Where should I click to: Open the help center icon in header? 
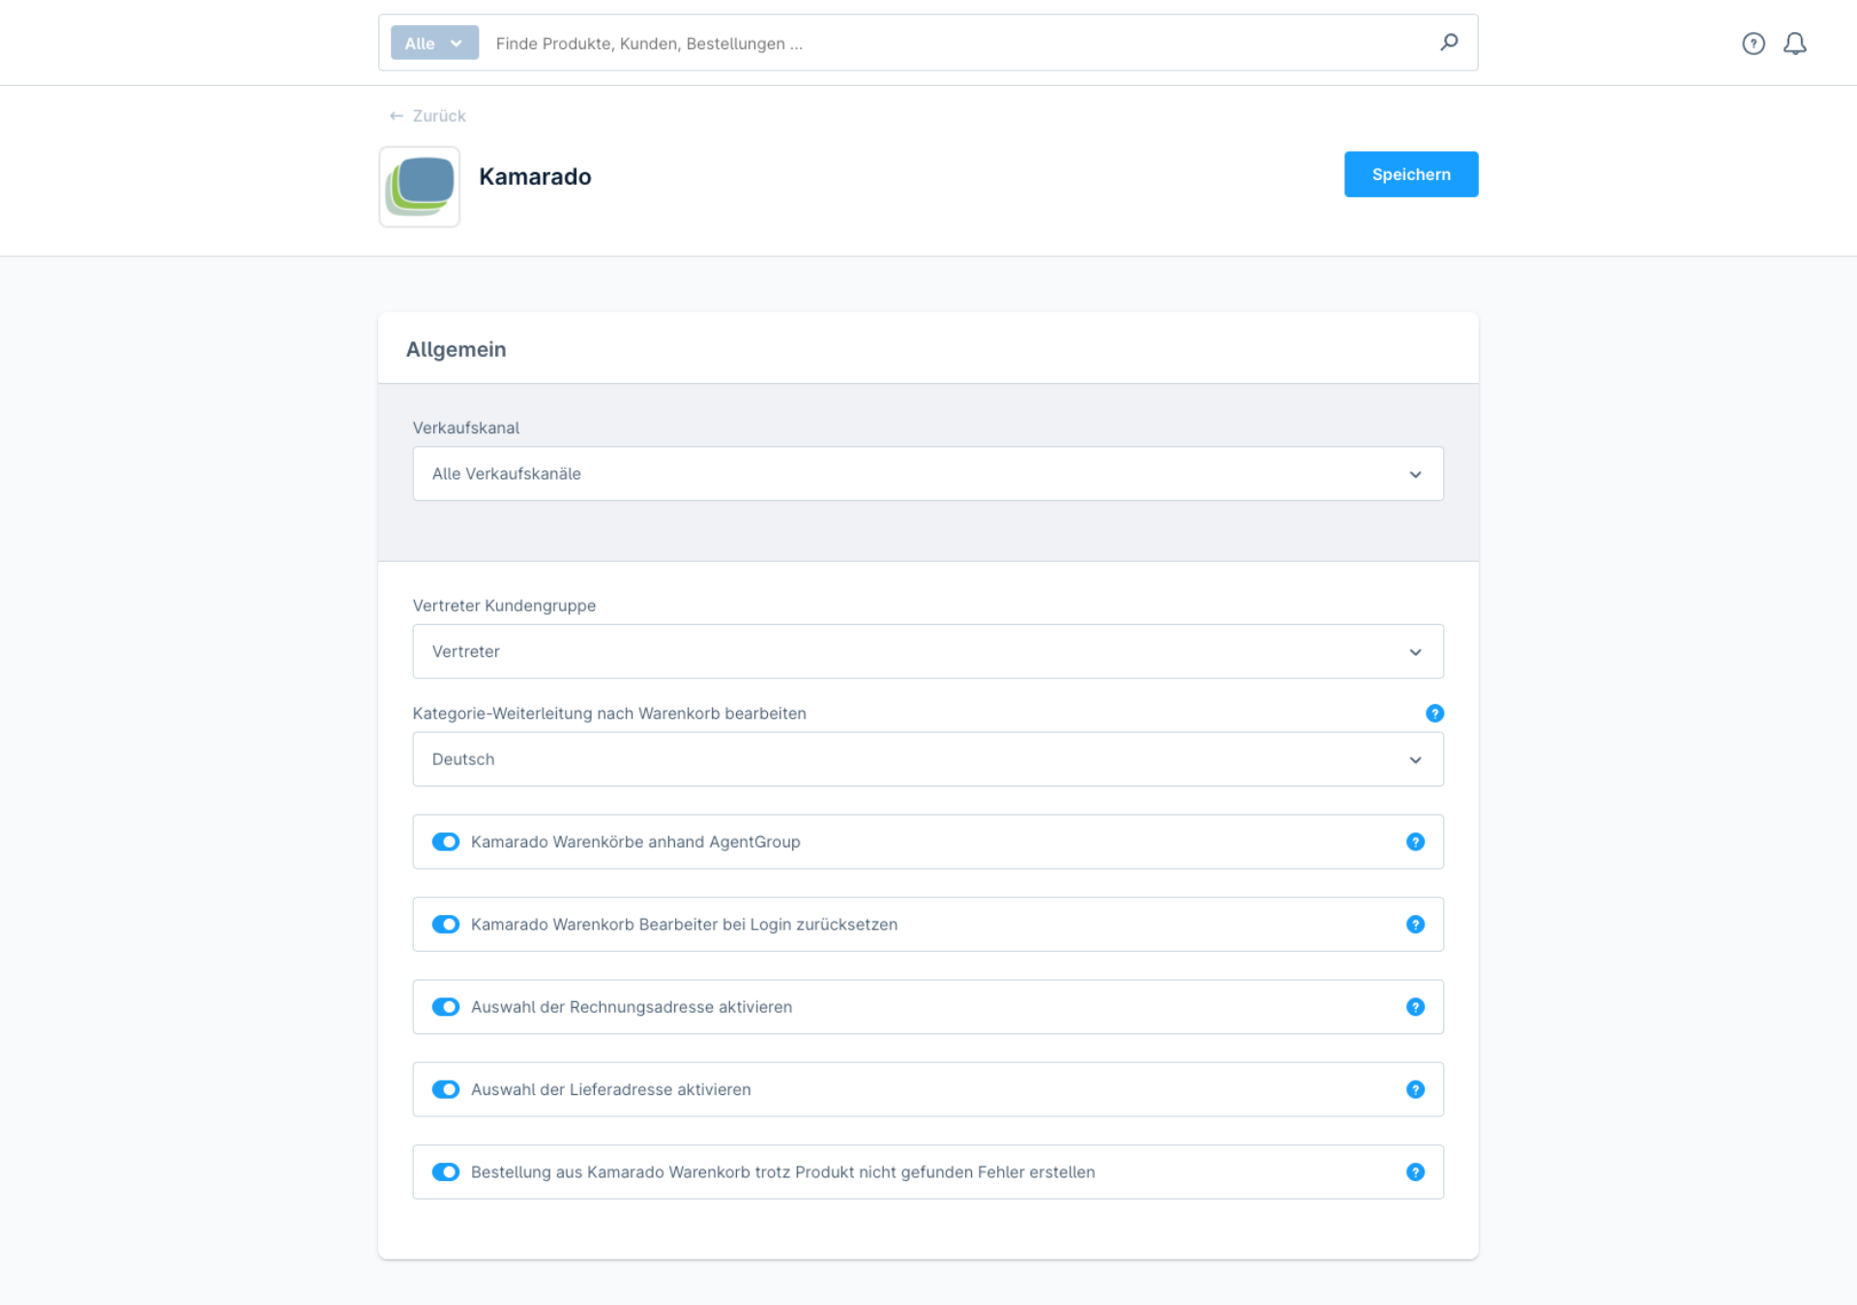click(x=1754, y=44)
